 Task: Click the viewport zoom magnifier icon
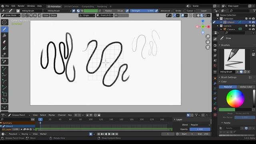[208, 36]
